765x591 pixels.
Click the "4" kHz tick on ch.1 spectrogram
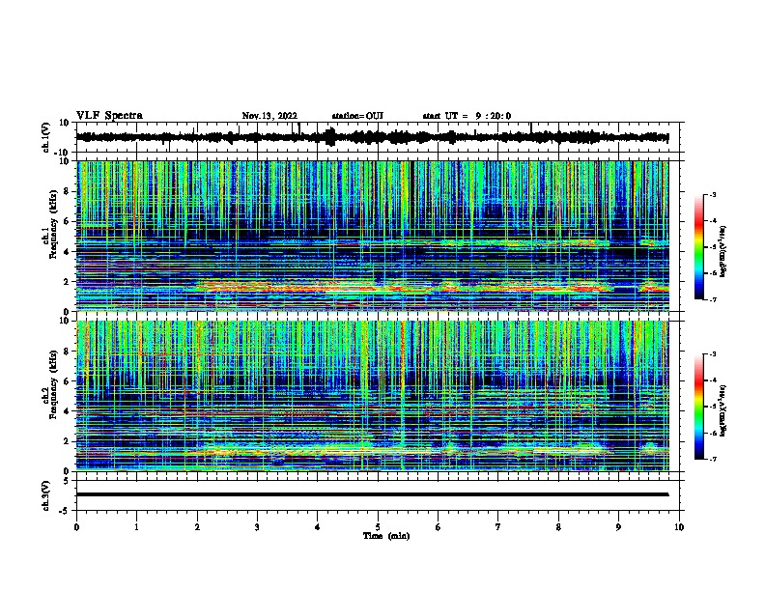(x=67, y=252)
